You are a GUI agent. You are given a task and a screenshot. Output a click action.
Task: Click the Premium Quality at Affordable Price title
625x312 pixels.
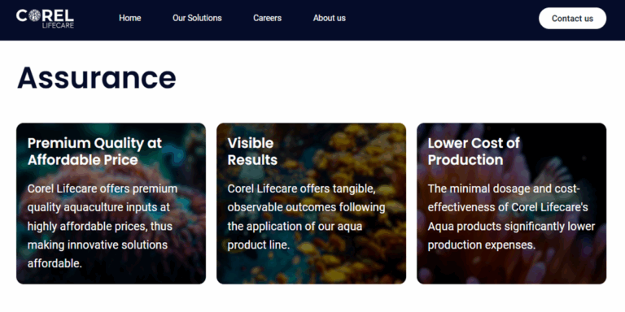click(x=95, y=151)
